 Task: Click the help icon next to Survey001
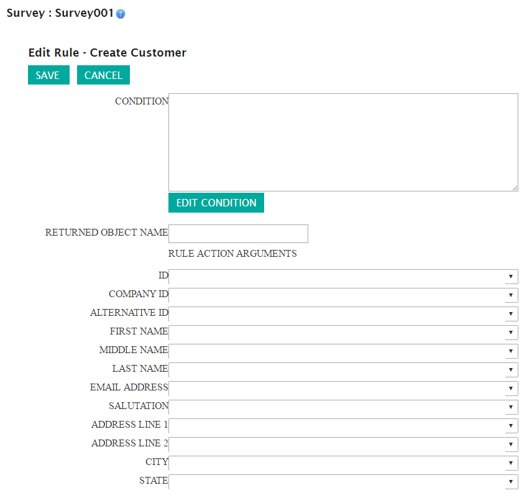(x=121, y=14)
